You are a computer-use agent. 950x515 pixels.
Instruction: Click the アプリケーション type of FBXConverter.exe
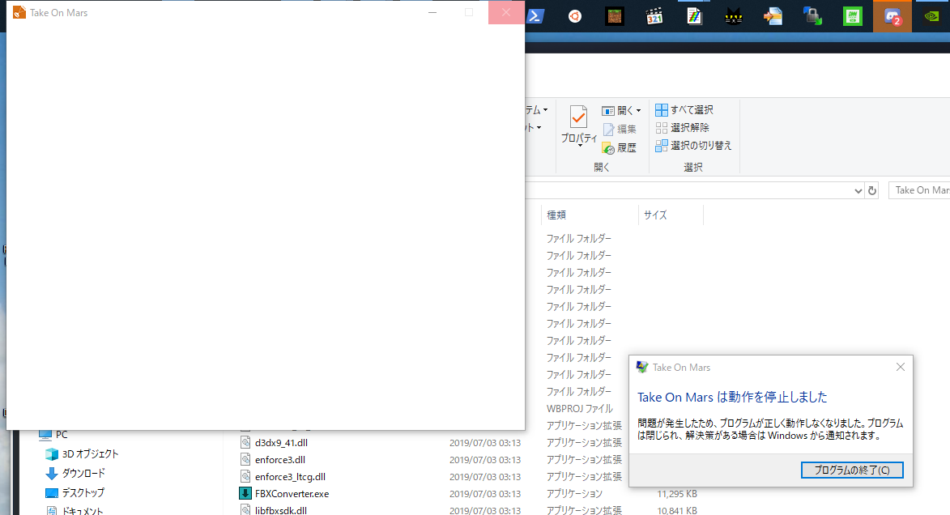(574, 494)
